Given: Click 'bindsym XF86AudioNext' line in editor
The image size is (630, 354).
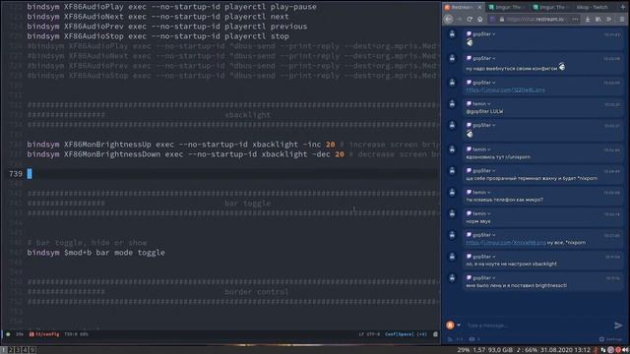Looking at the screenshot, I should (157, 17).
